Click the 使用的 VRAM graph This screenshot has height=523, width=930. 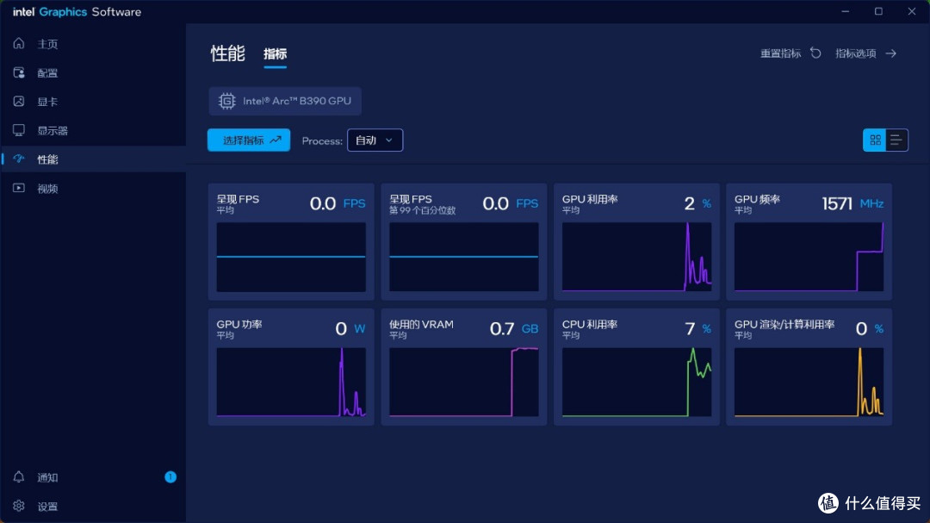click(x=464, y=382)
